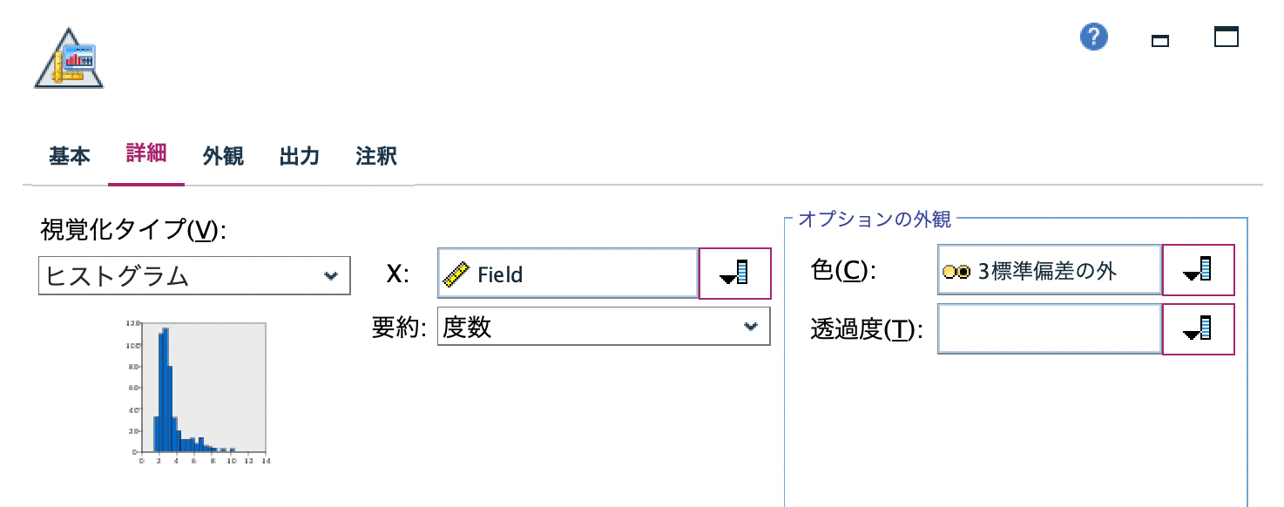
Task: Click the field chooser icon next to X
Action: pyautogui.click(x=734, y=273)
